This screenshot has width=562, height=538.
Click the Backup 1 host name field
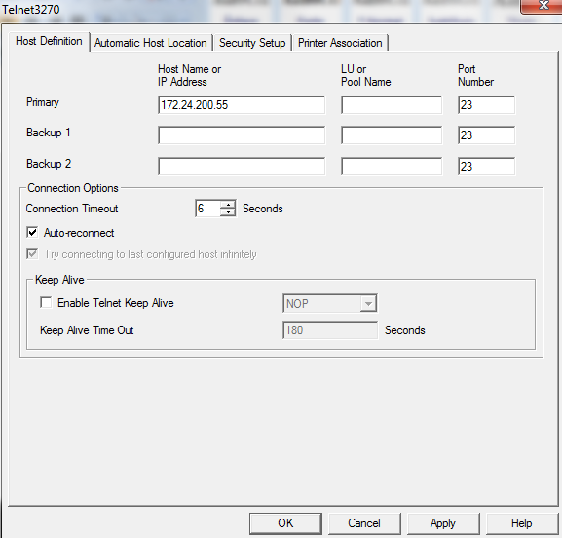[x=242, y=135]
